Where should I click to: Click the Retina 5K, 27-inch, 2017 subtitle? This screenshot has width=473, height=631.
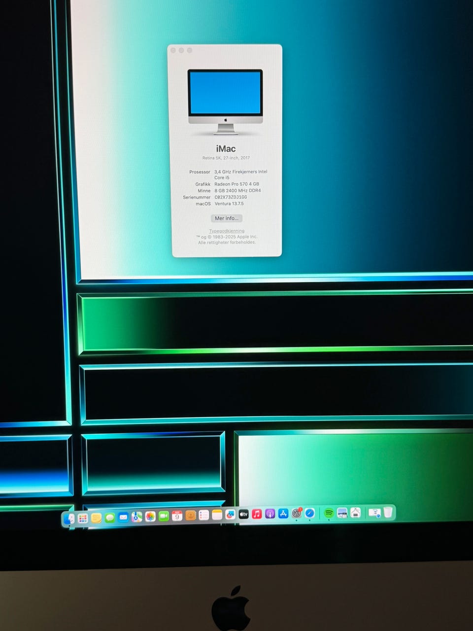pyautogui.click(x=226, y=158)
